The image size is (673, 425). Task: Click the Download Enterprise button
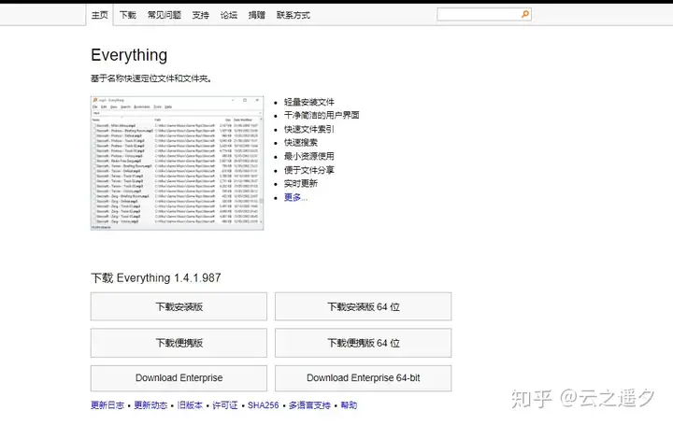point(179,377)
